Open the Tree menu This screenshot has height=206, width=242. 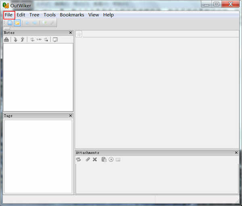(34, 15)
